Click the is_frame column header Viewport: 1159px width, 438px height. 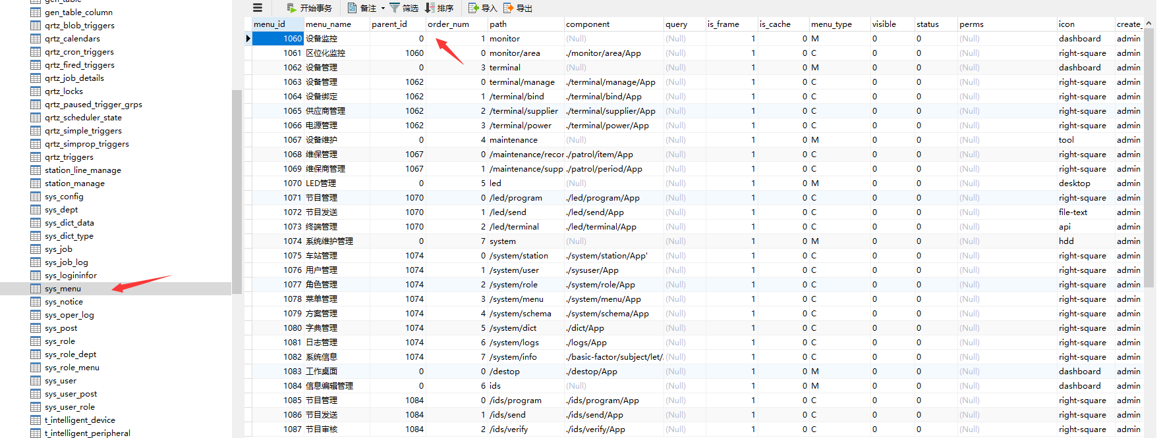pyautogui.click(x=731, y=24)
